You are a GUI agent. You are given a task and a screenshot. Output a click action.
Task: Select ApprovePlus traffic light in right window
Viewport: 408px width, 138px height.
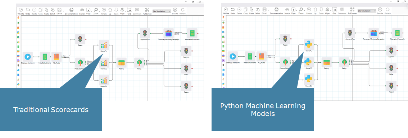pyautogui.click(x=350, y=33)
